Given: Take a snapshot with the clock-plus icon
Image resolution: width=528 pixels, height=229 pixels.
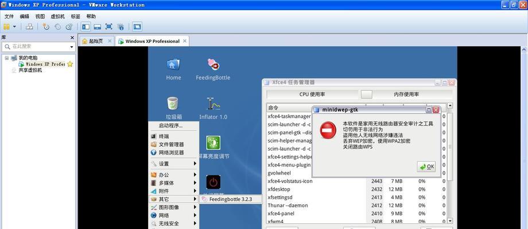Looking at the screenshot, I should click(46, 26).
